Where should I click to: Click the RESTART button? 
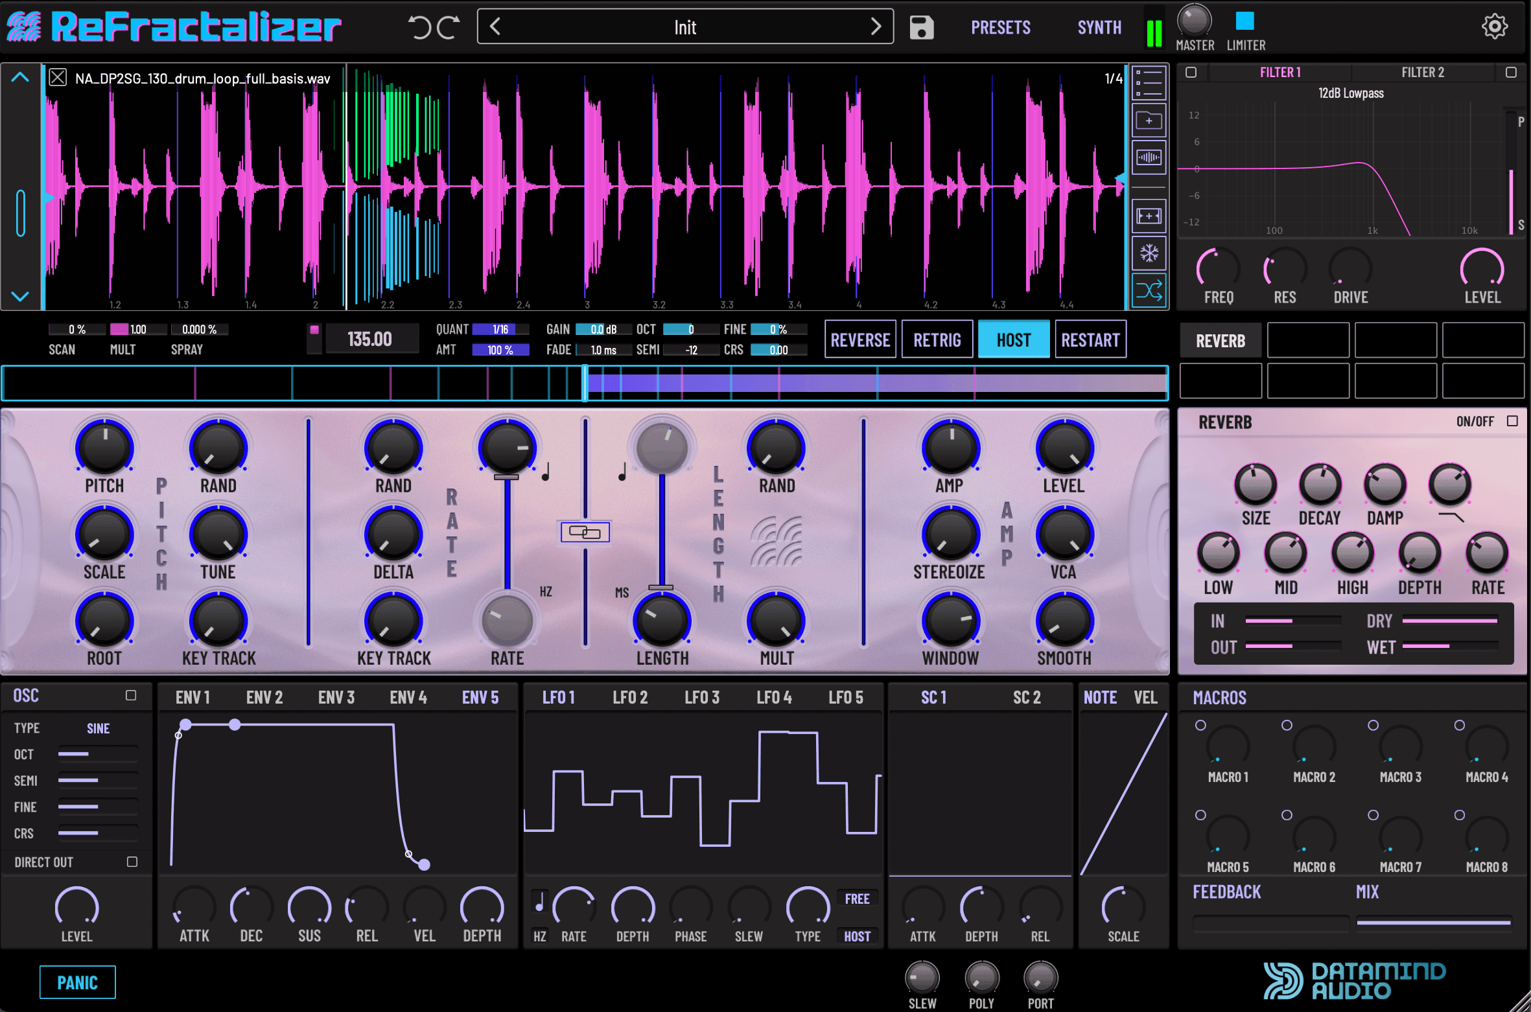[1091, 339]
